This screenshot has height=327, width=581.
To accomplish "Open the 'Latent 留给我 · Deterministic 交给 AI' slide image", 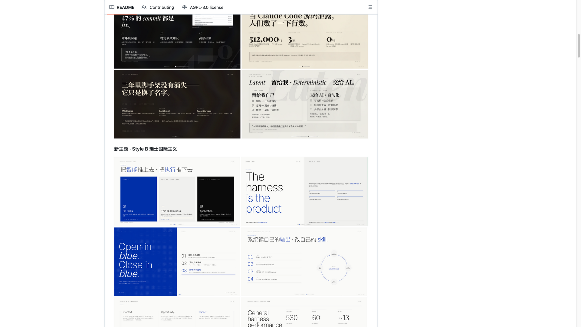I will (305, 104).
